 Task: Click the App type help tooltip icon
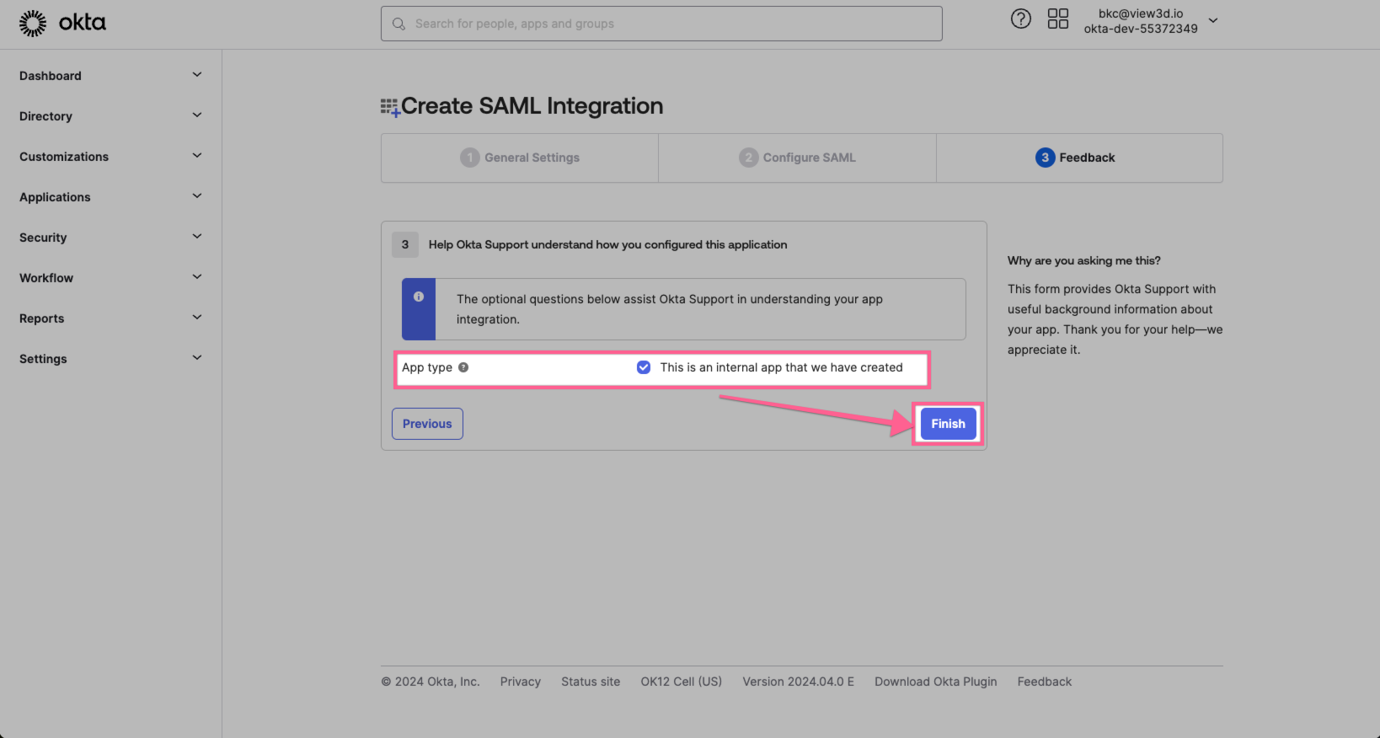[x=463, y=367]
